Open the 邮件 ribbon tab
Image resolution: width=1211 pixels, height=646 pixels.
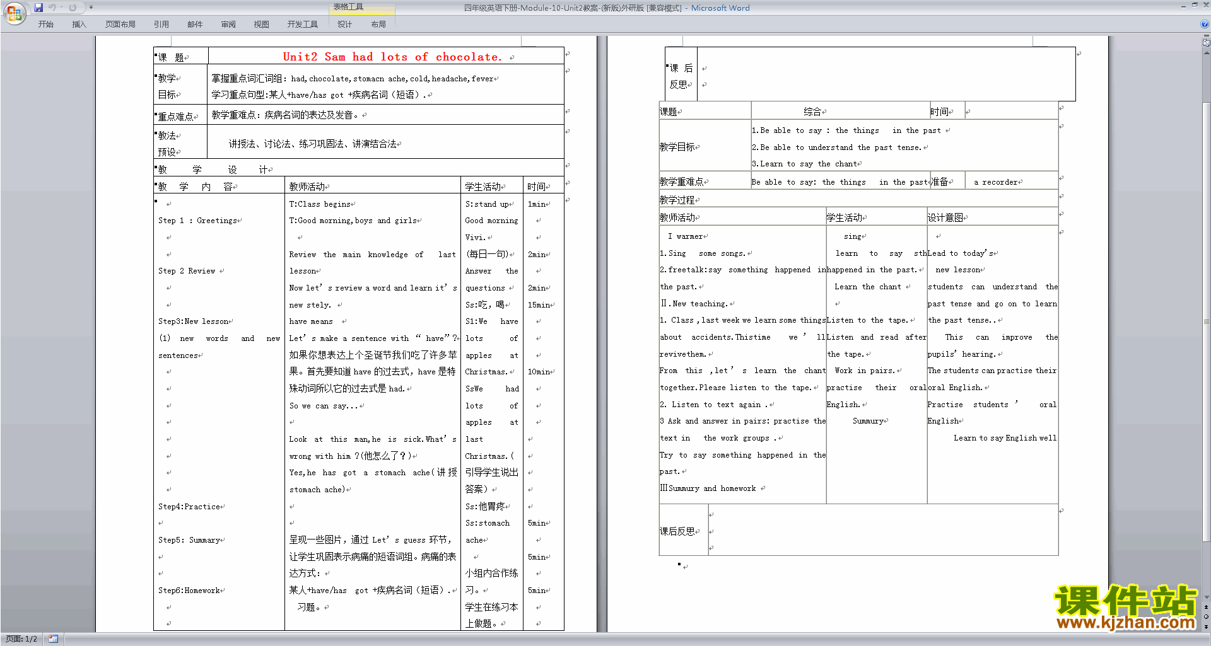pyautogui.click(x=195, y=24)
